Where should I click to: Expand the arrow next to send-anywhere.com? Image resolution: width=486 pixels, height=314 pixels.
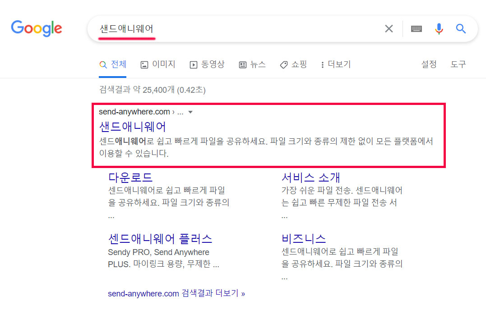[x=190, y=112]
